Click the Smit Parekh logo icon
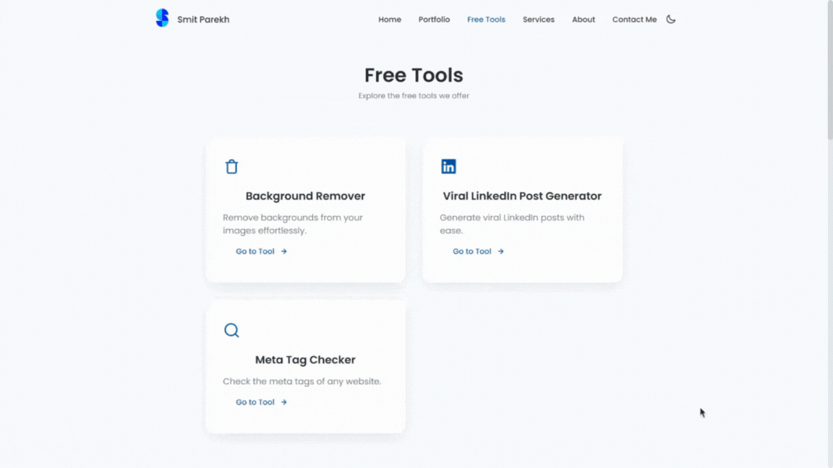The image size is (833, 468). point(162,17)
